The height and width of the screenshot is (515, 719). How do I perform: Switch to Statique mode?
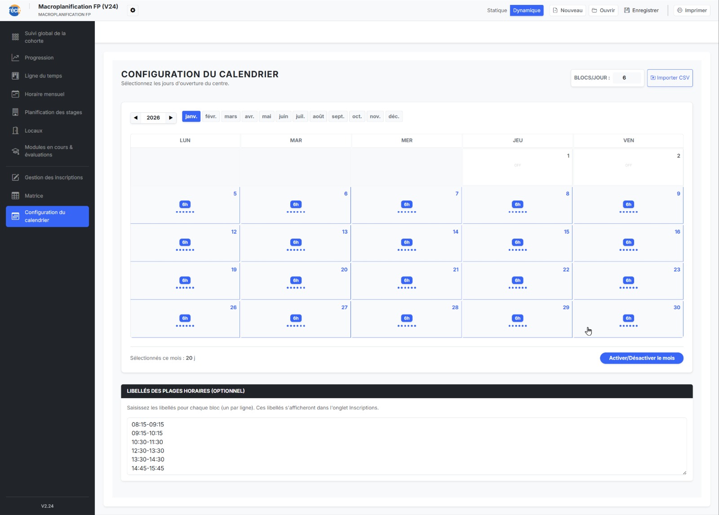click(x=497, y=10)
